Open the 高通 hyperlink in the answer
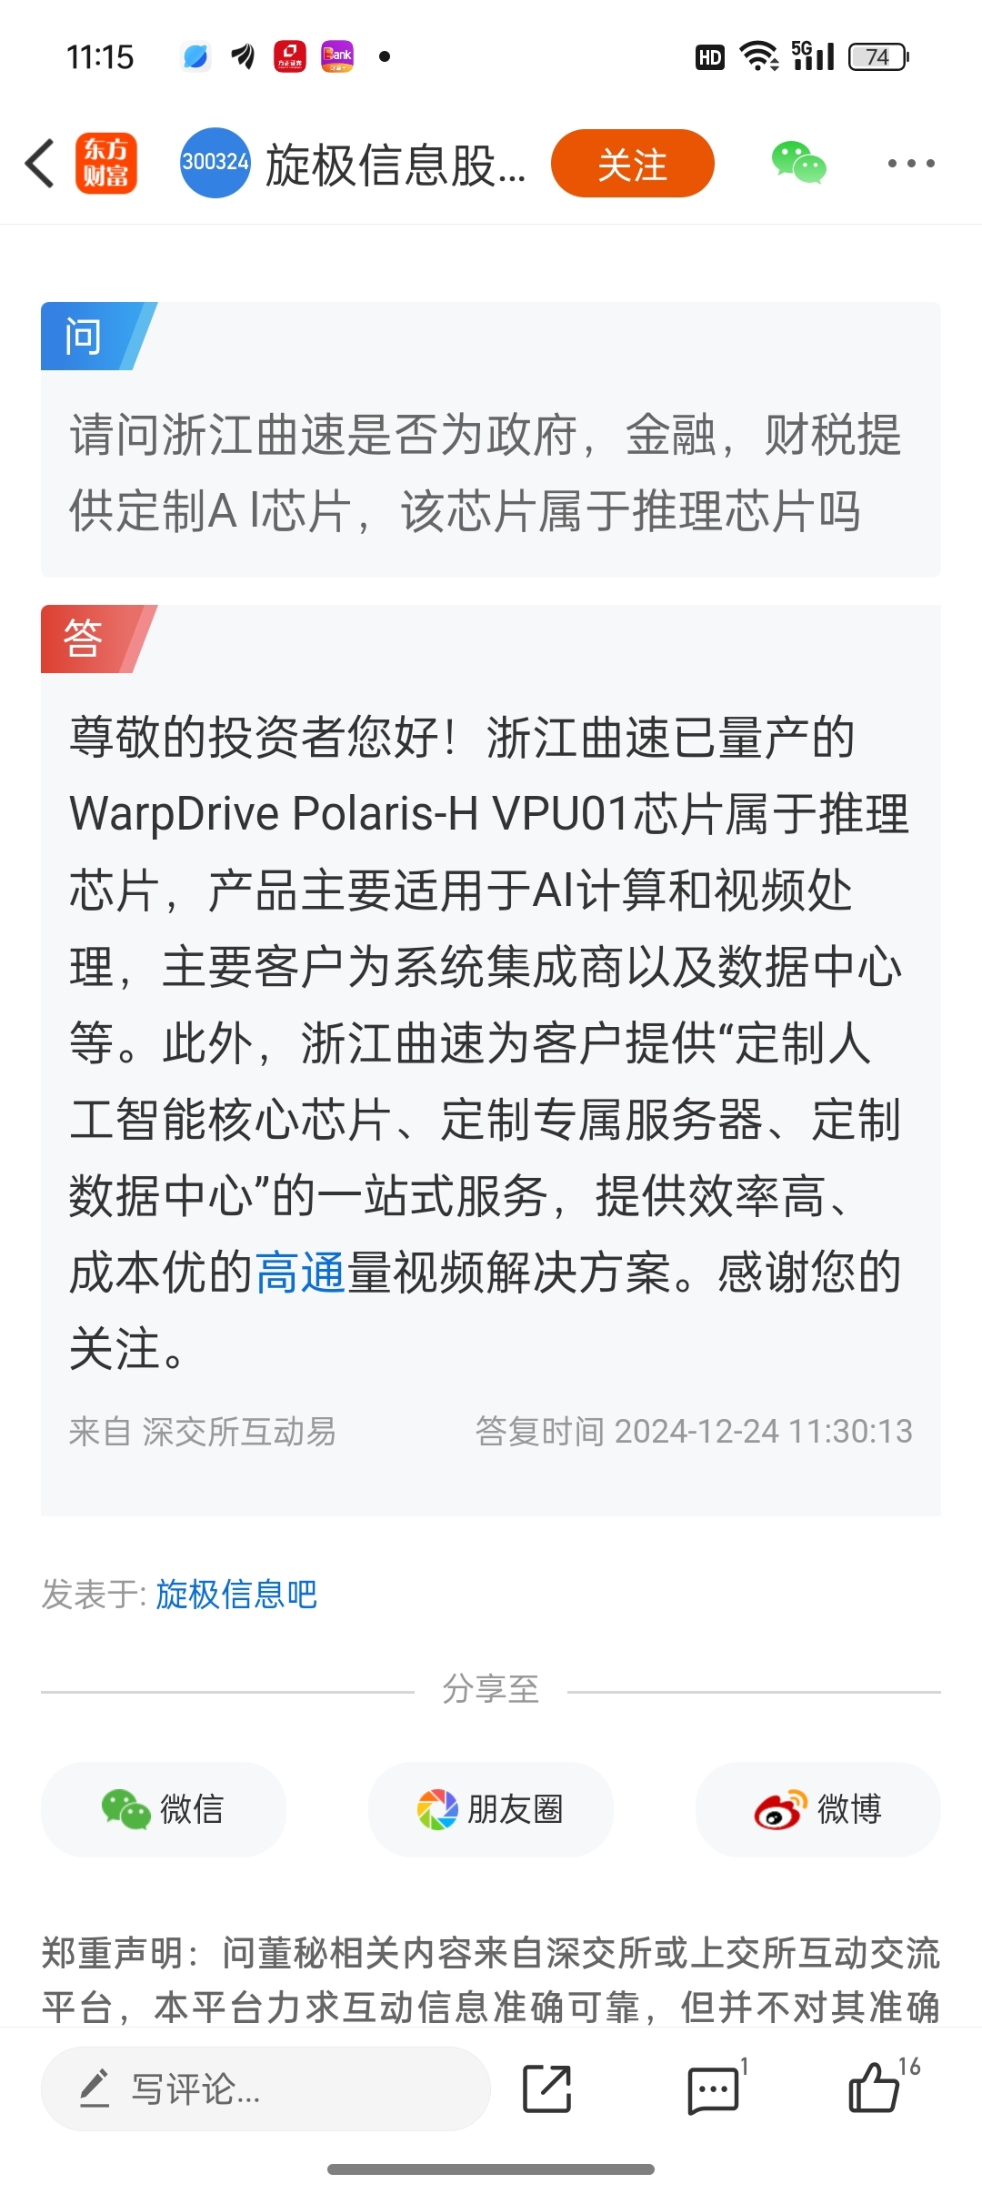The image size is (982, 2194). pos(300,1273)
